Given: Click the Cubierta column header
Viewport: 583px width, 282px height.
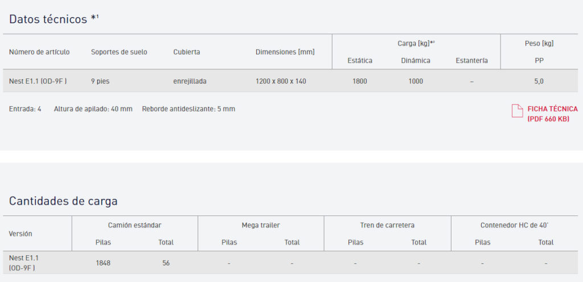Looking at the screenshot, I should [187, 52].
